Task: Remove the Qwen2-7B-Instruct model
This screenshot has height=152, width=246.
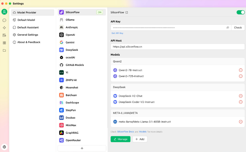Action: pos(241,70)
